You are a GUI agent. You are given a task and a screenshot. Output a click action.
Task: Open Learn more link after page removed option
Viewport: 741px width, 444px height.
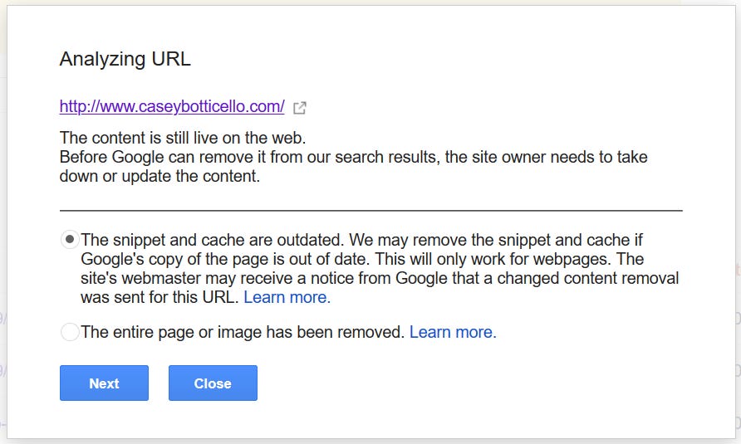[453, 333]
